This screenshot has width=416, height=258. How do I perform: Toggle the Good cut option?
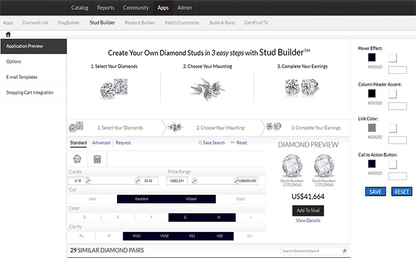click(240, 199)
